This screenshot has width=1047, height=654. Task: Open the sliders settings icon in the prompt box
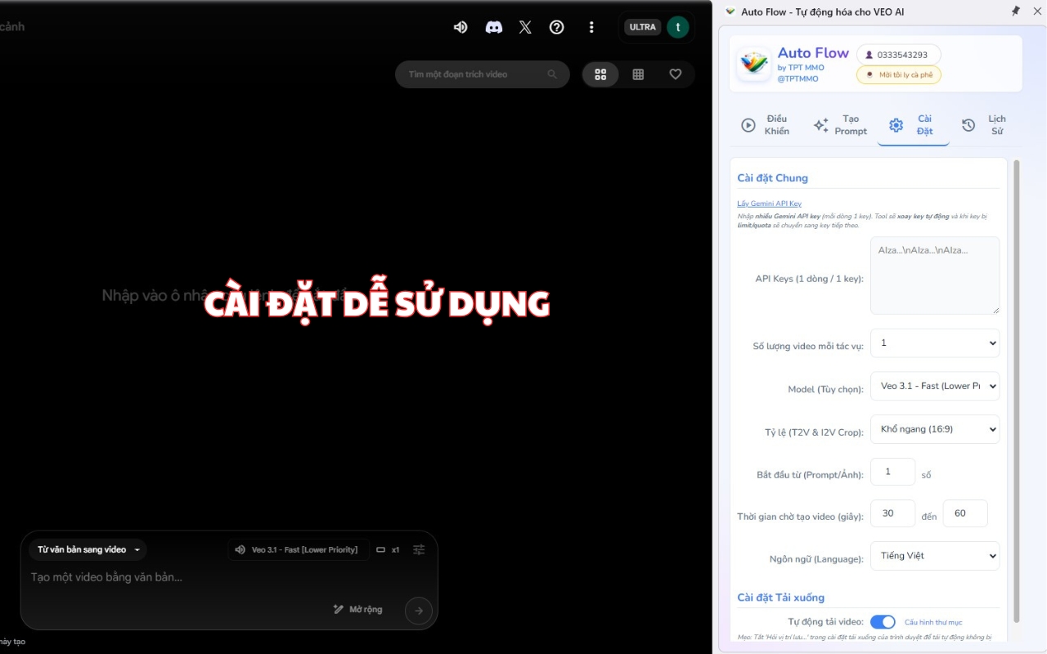pyautogui.click(x=419, y=550)
